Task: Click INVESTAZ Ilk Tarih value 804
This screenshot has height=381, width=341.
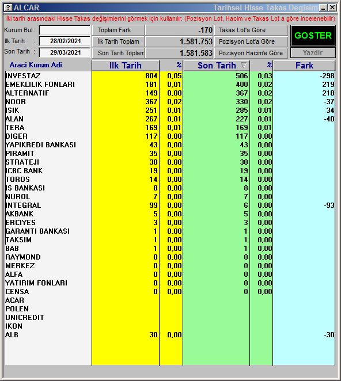Action: click(x=151, y=76)
